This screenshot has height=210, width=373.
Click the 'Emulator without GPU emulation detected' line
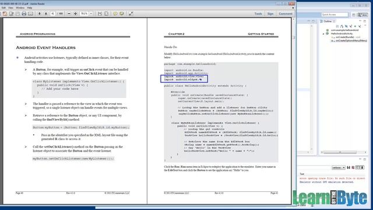coord(326,182)
